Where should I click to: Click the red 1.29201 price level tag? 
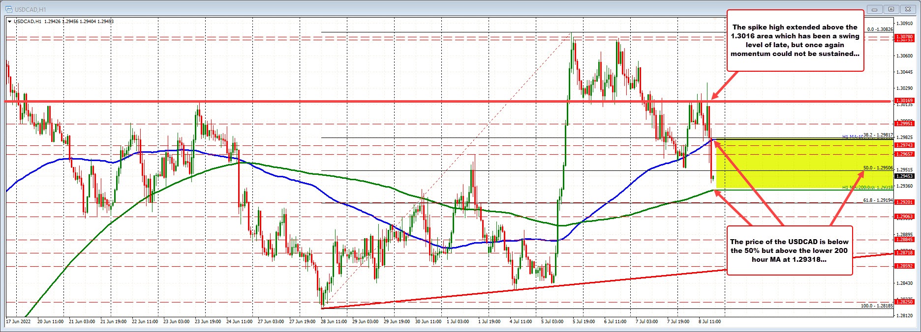pyautogui.click(x=904, y=202)
